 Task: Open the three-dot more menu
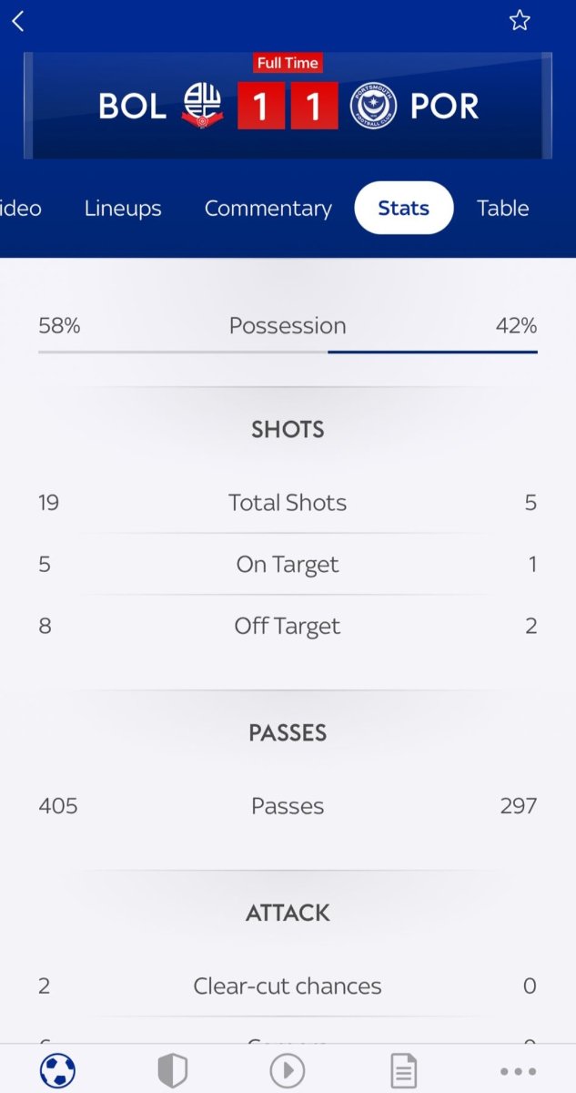tap(518, 1071)
